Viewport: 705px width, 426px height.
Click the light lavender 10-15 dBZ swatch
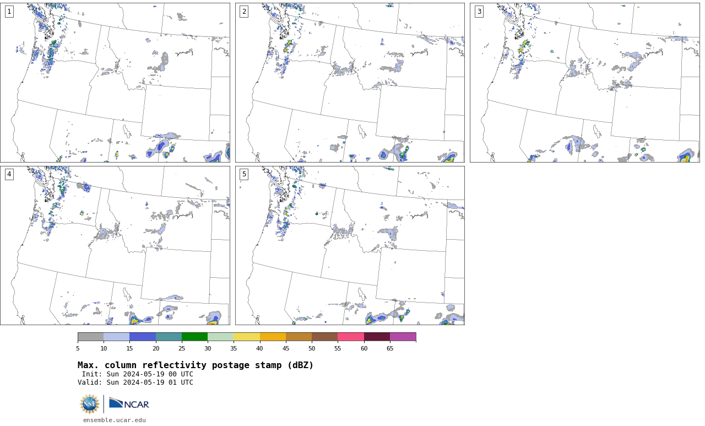pos(117,337)
